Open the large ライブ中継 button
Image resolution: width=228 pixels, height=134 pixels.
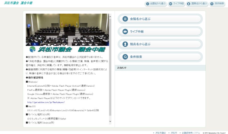160,31
